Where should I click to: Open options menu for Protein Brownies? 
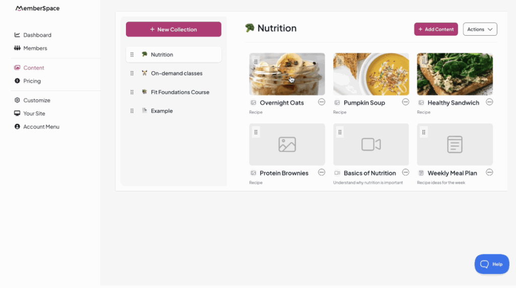click(321, 172)
